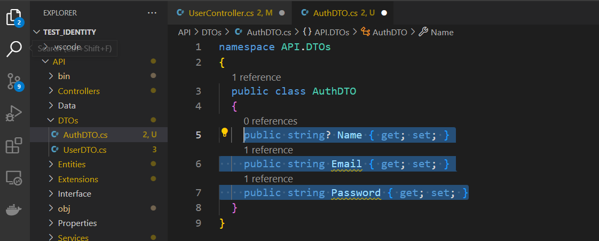599x241 pixels.
Task: Click the EXPLORER panel title
Action: 60,13
